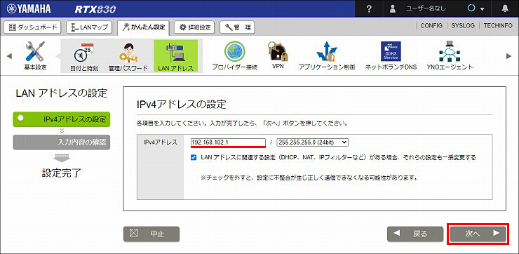Open the 詳細設定 tab
Screen dimensions: 519x254
pos(195,27)
